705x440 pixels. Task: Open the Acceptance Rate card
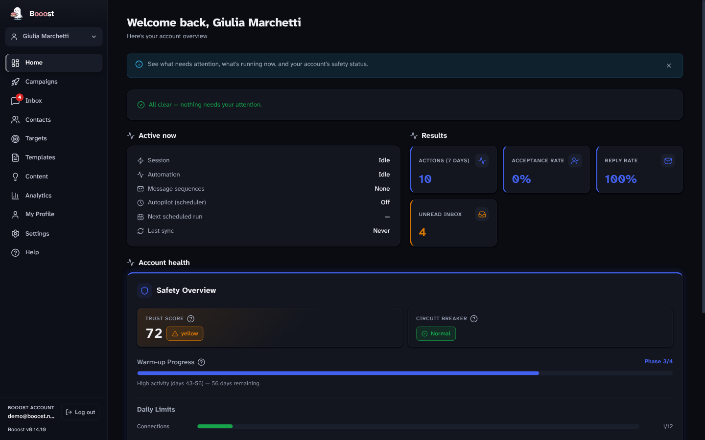[x=546, y=170]
